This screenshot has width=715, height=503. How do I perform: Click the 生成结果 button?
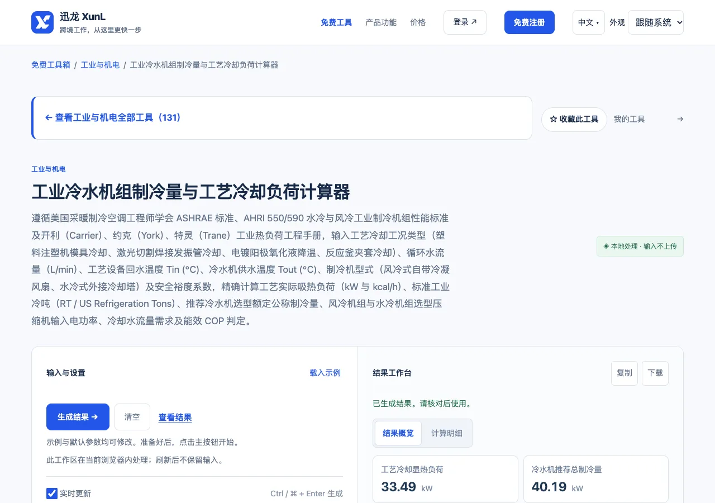78,417
